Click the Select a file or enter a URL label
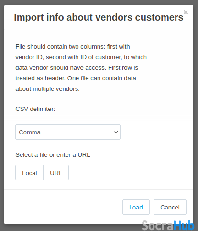This screenshot has width=198, height=231. pyautogui.click(x=53, y=155)
